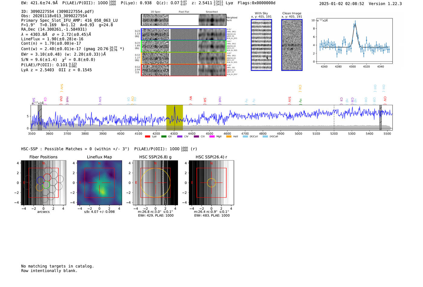
Task: Click the orange fiber circle in Fiber Positions
Action: click(40, 187)
